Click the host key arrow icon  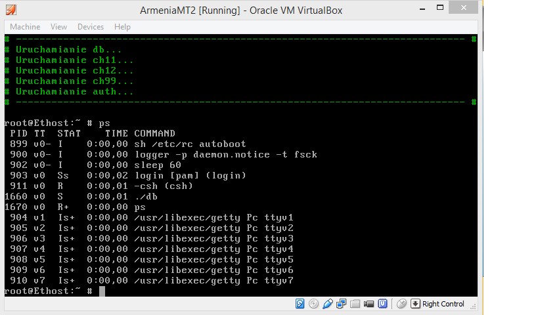(415, 304)
